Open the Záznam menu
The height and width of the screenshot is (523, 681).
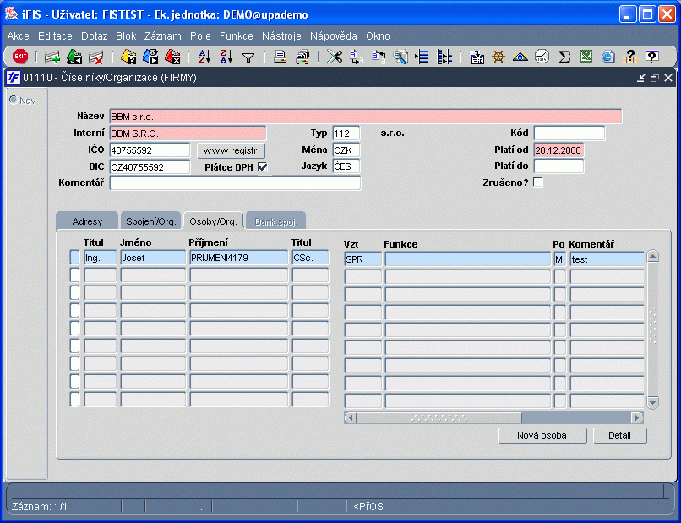pos(163,36)
